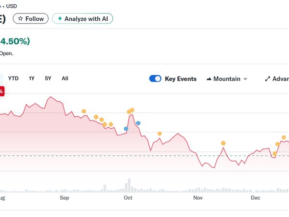Screen dimensions: 289x217
Task: Click the first yellow event marker in September
Action: tap(84, 111)
